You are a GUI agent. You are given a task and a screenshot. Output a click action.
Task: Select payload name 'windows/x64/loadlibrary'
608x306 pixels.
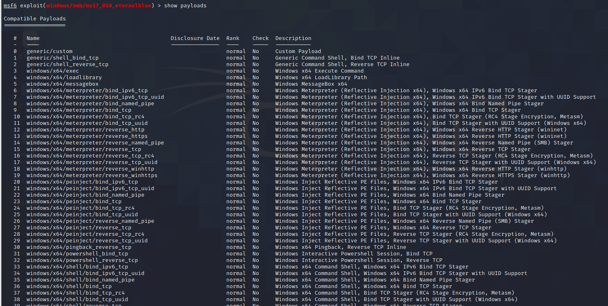[x=64, y=78]
